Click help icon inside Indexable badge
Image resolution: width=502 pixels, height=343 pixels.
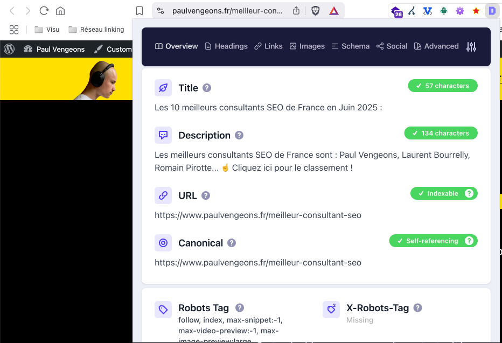(469, 193)
